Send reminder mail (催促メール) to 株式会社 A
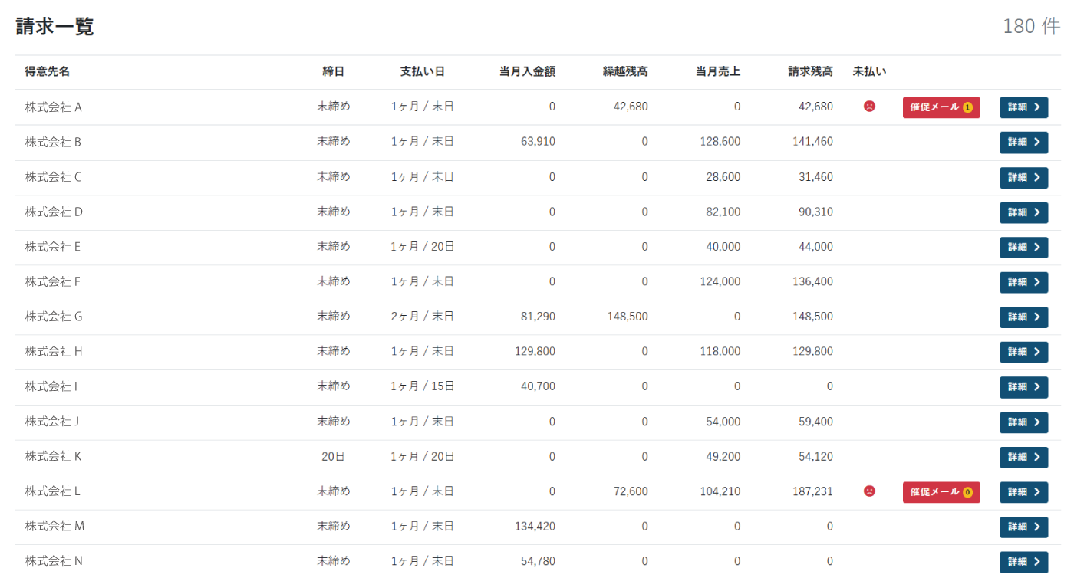Viewport: 1074px width, 578px height. click(x=941, y=107)
